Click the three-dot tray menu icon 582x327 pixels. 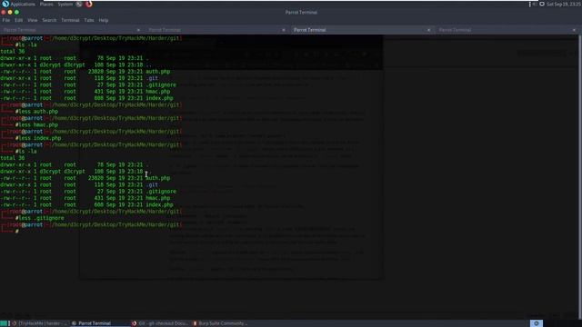pos(529,4)
